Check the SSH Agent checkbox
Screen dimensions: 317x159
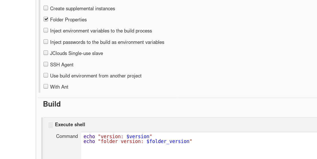coord(46,64)
